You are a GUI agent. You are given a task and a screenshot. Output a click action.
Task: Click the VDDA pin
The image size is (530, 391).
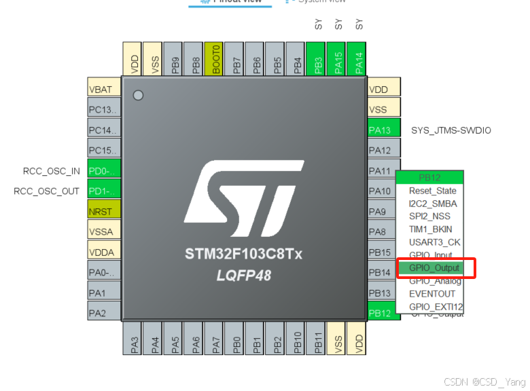(104, 250)
